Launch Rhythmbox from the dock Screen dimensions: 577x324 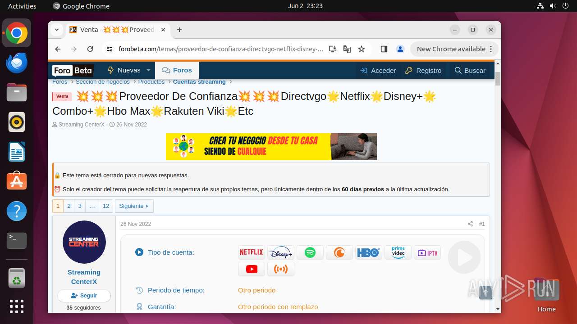(x=17, y=122)
